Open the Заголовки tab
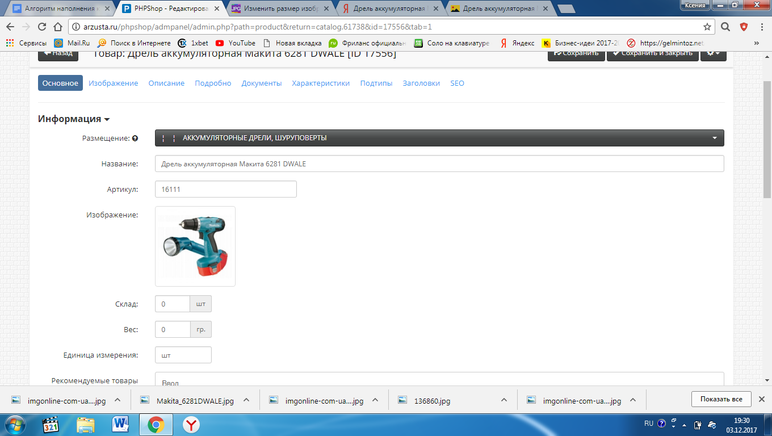The width and height of the screenshot is (772, 436). tap(421, 83)
